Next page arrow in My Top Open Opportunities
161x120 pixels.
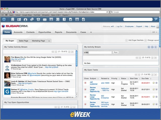pyautogui.click(x=71, y=107)
